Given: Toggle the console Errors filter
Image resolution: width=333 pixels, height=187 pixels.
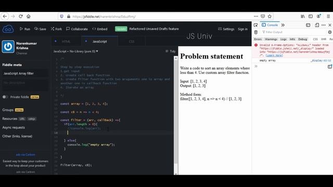Looking at the screenshot, I should (x=258, y=39).
